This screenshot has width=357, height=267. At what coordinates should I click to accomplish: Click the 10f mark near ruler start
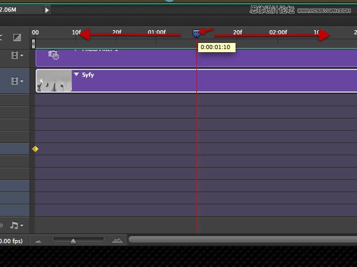click(76, 33)
